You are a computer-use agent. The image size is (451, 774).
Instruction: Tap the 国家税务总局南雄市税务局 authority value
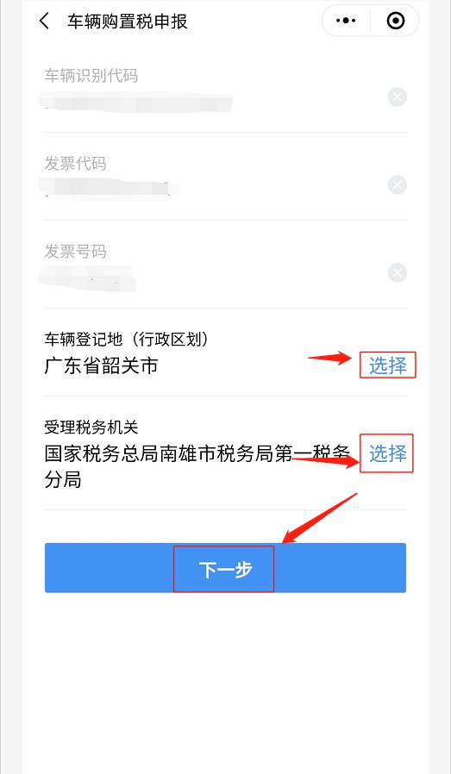click(x=197, y=465)
